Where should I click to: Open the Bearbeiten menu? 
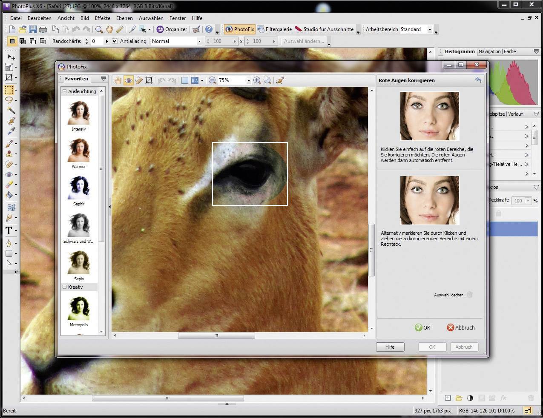click(x=40, y=18)
